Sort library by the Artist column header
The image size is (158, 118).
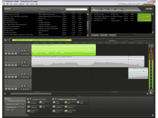click(50, 12)
